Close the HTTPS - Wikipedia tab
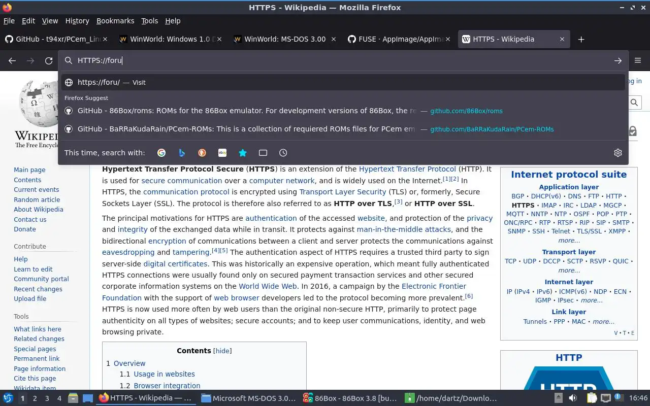This screenshot has width=650, height=406. (562, 39)
